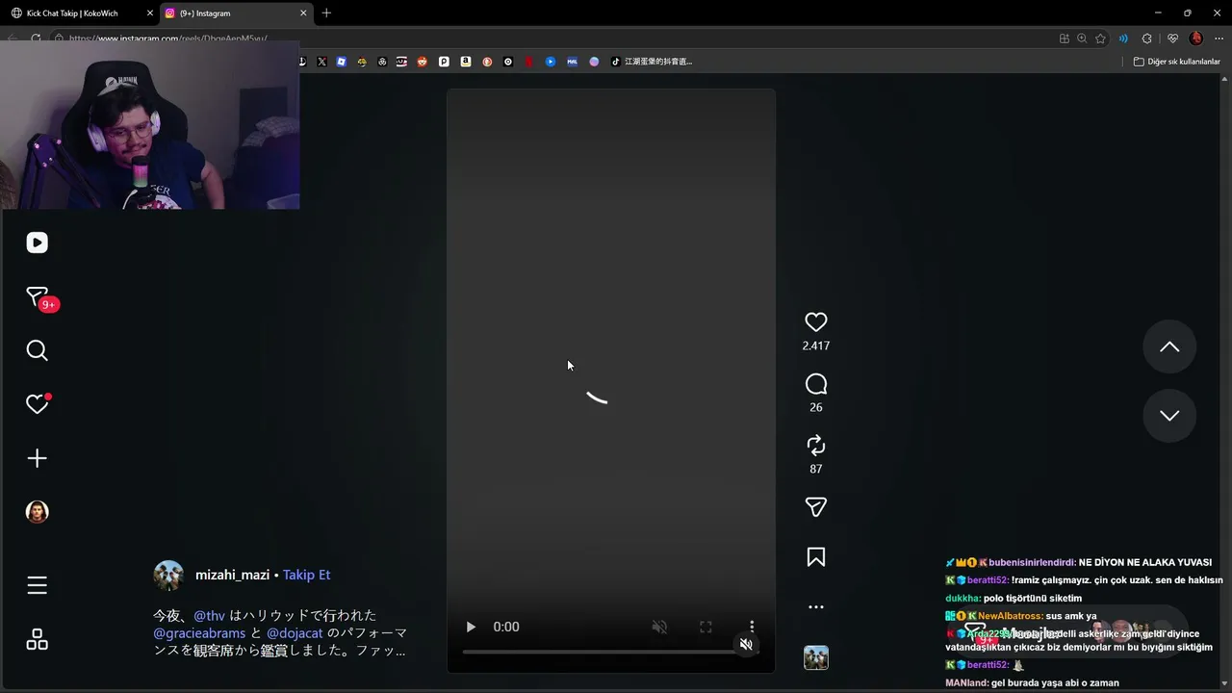Open the @dojacat mention in caption
This screenshot has height=693, width=1232.
tap(295, 633)
